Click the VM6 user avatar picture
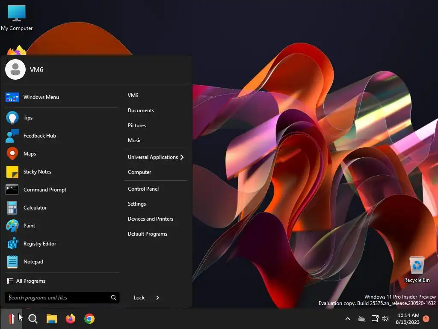Image resolution: width=438 pixels, height=329 pixels. pos(15,69)
